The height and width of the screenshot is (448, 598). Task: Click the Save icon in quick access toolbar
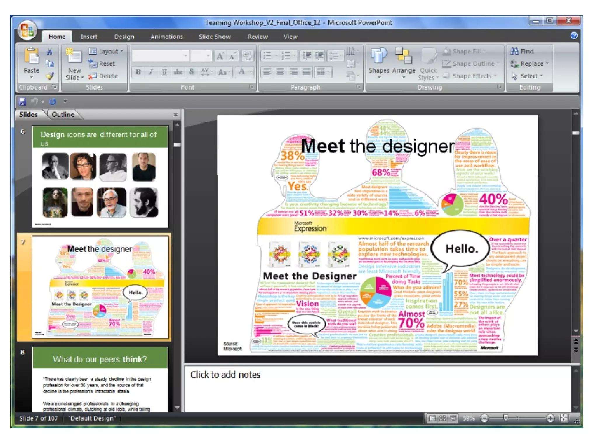coord(22,101)
